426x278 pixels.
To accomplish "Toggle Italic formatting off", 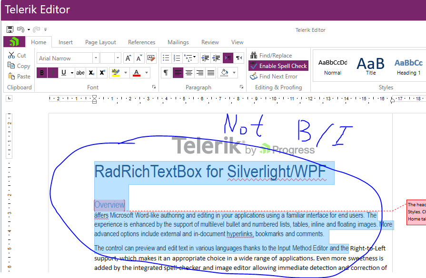I will pos(53,73).
